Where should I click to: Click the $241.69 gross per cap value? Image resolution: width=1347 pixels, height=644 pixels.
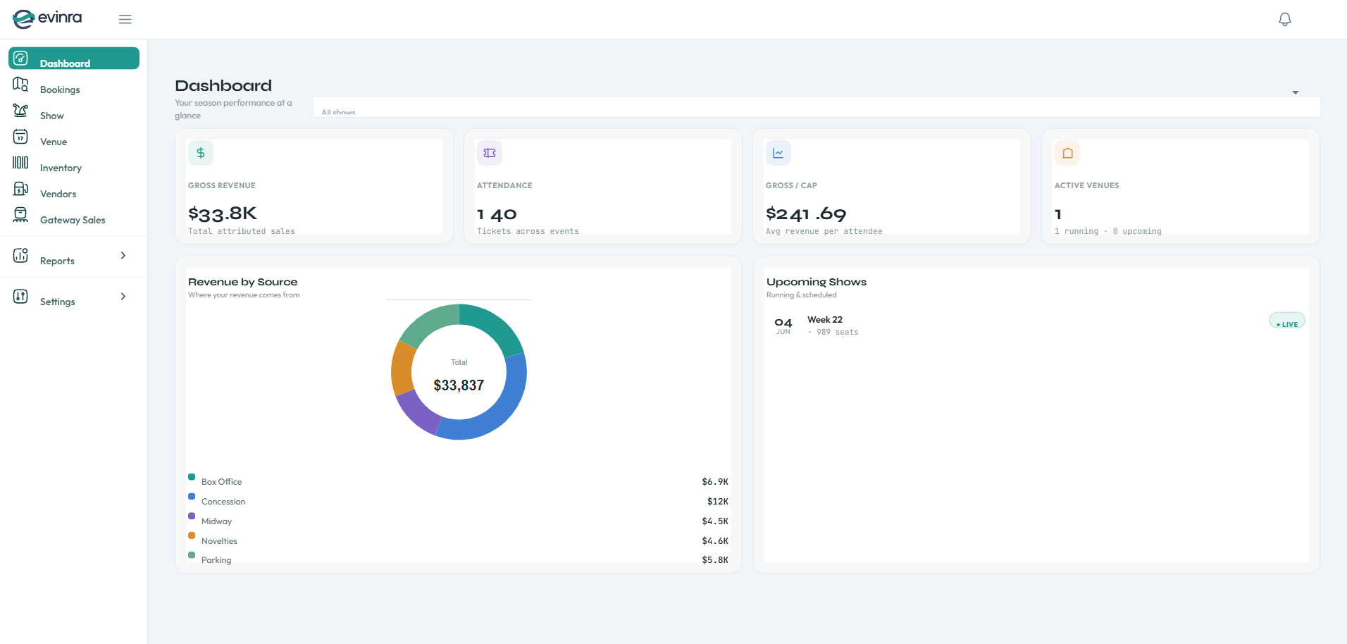coord(806,213)
